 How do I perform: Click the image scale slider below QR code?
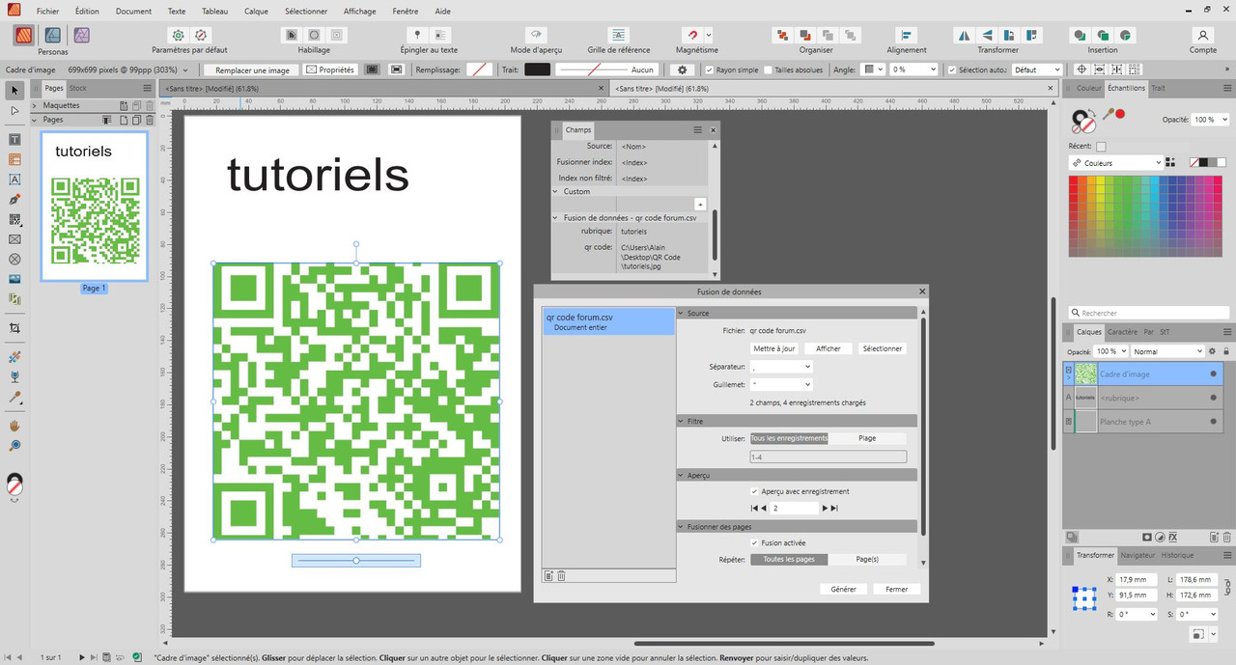(x=356, y=560)
